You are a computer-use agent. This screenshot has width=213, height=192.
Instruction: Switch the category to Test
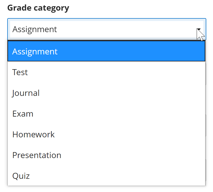click(x=20, y=72)
